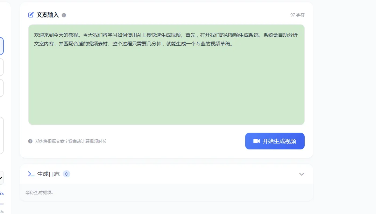Image resolution: width=376 pixels, height=214 pixels.
Task: Click the 97 字符 character counter
Action: (297, 15)
